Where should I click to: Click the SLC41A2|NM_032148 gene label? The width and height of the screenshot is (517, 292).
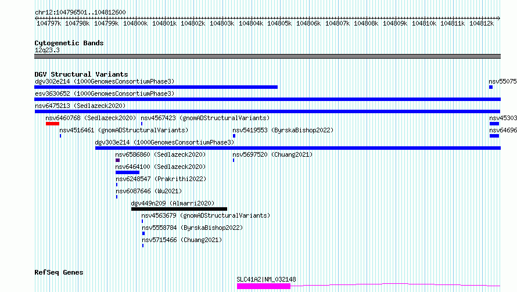coord(267,279)
